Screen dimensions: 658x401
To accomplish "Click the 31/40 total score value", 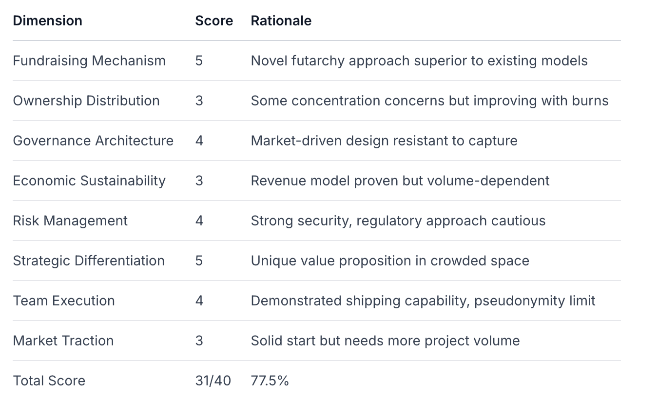I will 213,381.
